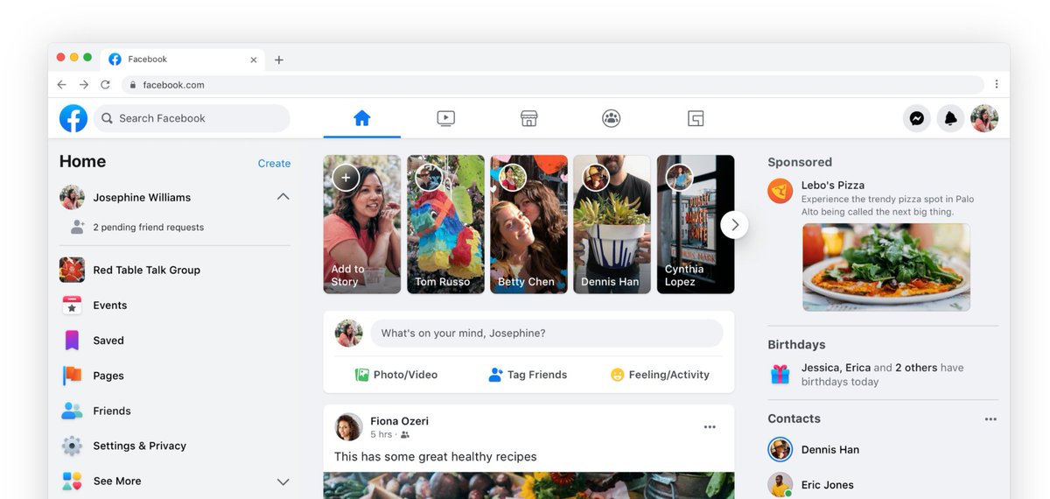This screenshot has height=499, width=1050.
Task: Go back in browser history
Action: click(61, 85)
